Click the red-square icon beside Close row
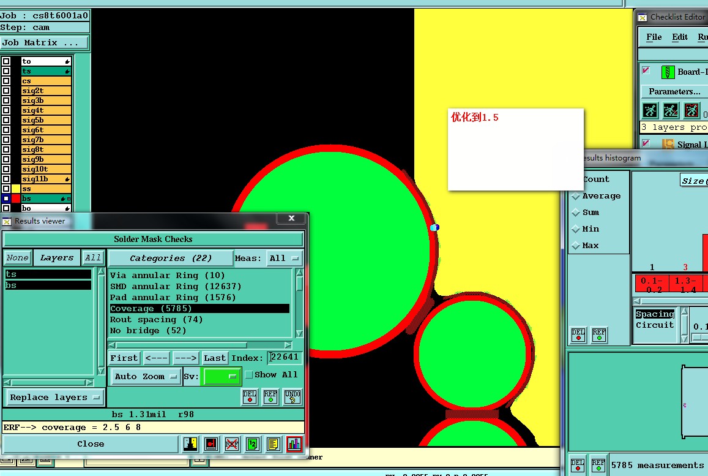This screenshot has width=708, height=476. [x=211, y=444]
